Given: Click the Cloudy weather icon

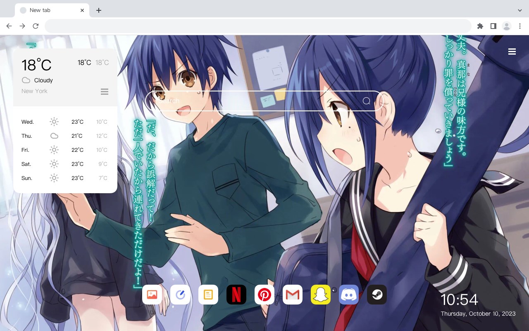Looking at the screenshot, I should point(26,80).
